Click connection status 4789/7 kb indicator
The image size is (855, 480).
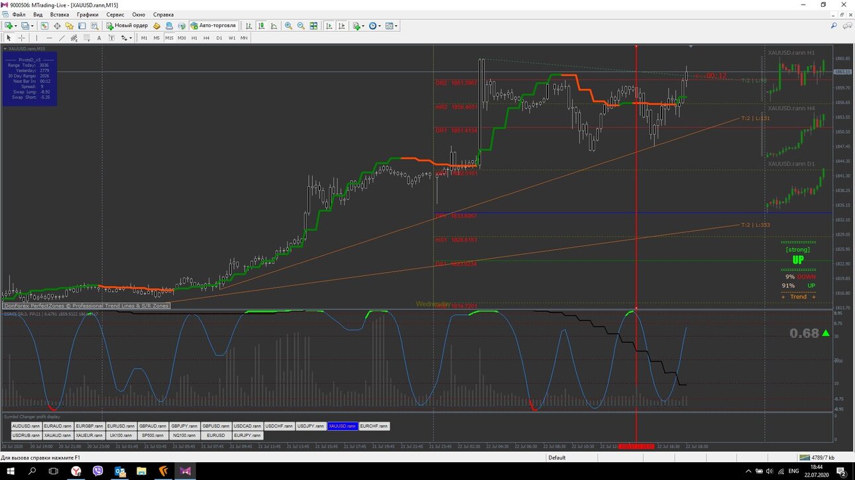pos(817,457)
